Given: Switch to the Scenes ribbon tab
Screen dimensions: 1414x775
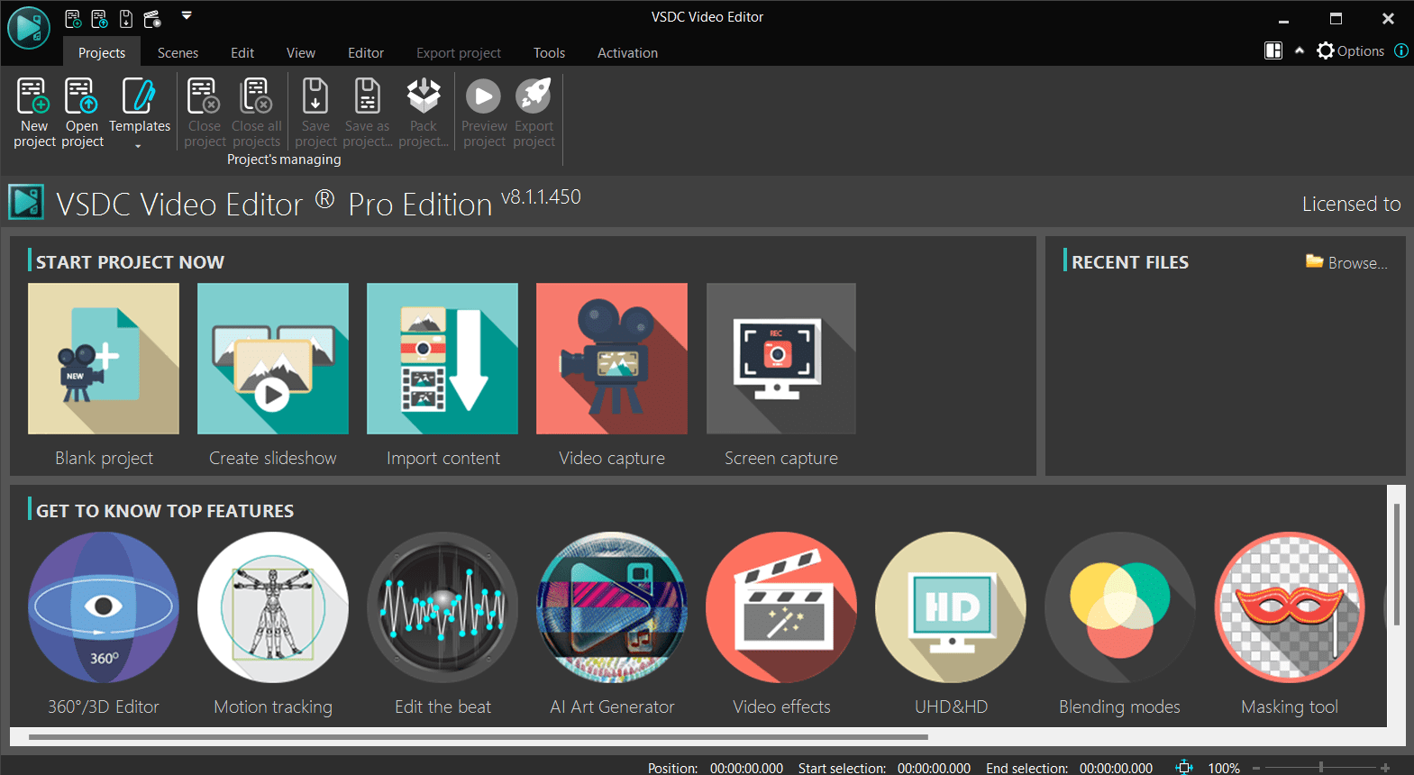Looking at the screenshot, I should [x=178, y=52].
